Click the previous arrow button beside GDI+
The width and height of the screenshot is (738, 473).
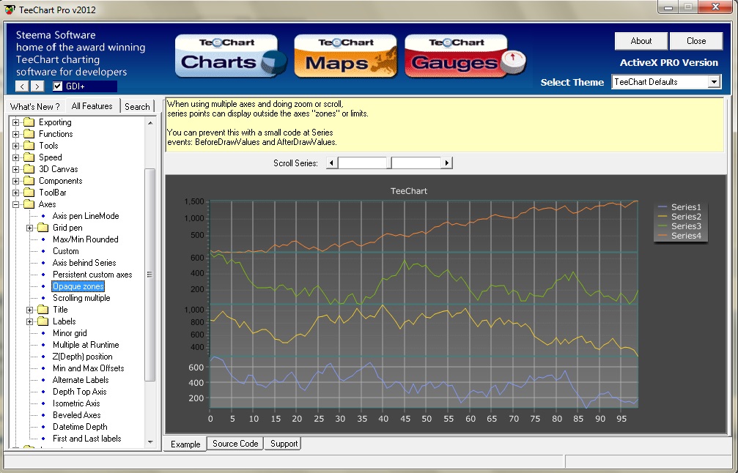click(x=22, y=86)
